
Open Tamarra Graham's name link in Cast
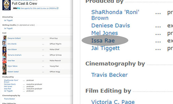point(15,55)
